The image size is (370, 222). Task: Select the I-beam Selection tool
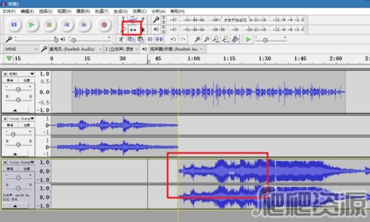coord(123,19)
